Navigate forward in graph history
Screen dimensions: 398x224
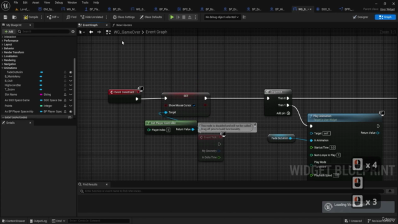99,32
